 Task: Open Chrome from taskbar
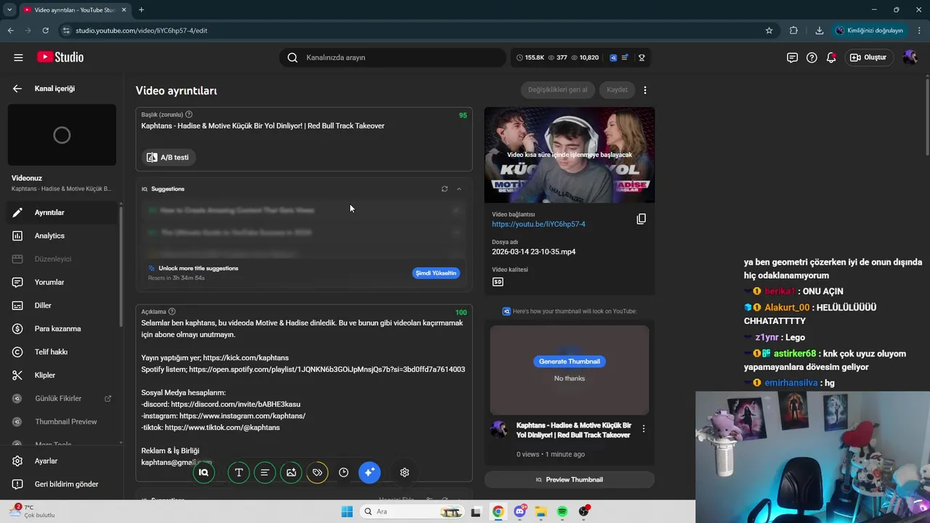[x=498, y=511]
